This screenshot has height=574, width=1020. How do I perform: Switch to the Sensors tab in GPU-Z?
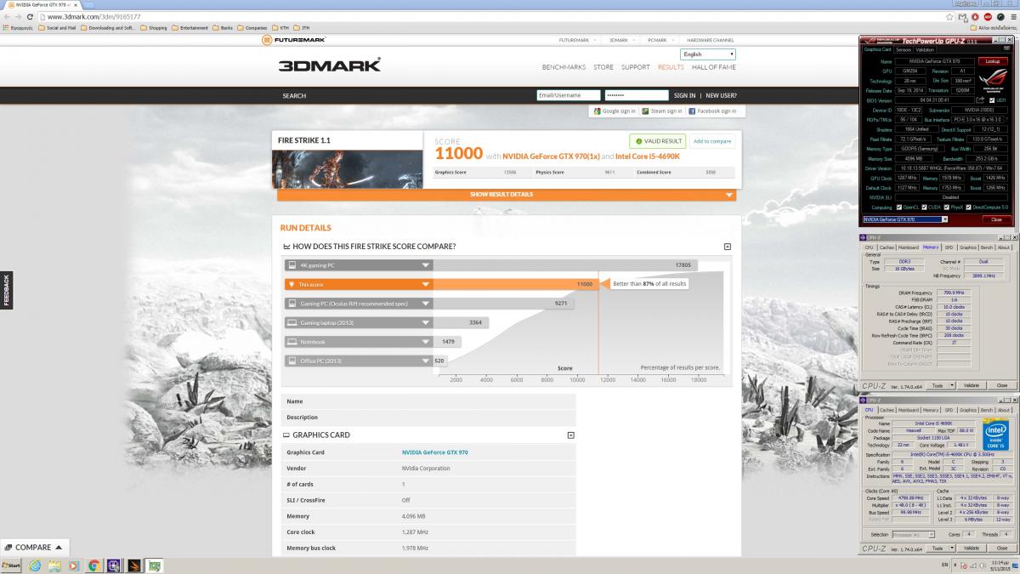[904, 49]
